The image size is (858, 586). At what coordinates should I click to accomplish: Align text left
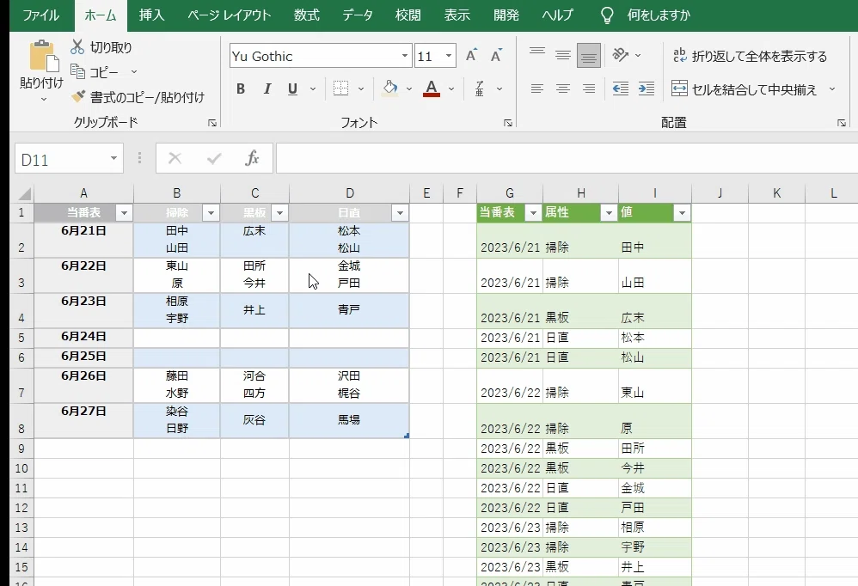pos(537,89)
